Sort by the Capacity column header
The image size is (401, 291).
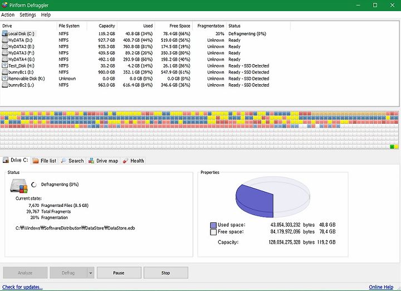[102, 26]
